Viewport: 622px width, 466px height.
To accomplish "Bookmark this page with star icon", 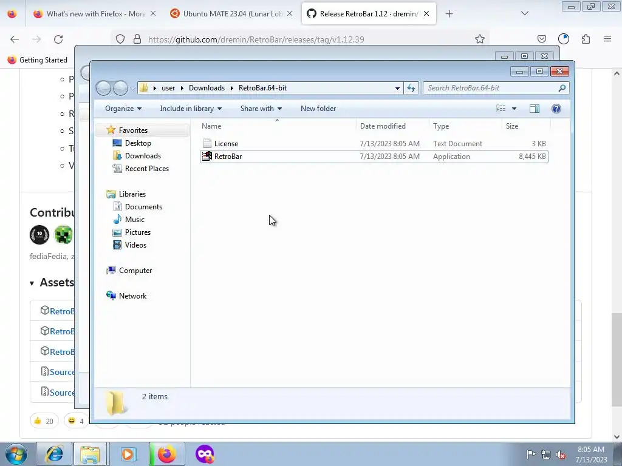I will 480,39.
